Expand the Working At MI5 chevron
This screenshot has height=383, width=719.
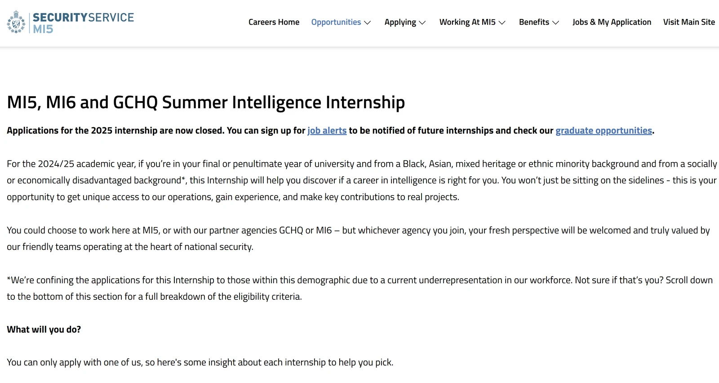(x=502, y=22)
